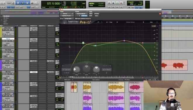The width and height of the screenshot is (193, 110).
Task: Click the Native label in plug-in header
Action: click(96, 16)
